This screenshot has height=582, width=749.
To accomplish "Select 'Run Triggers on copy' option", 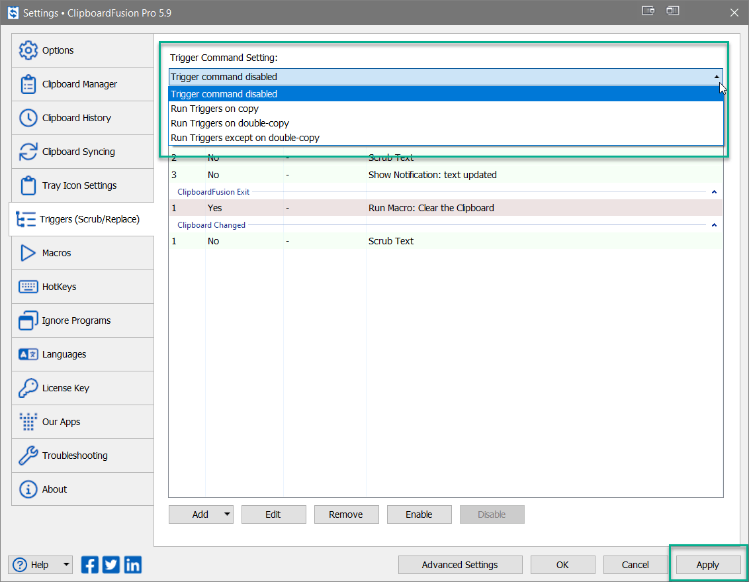I will (214, 108).
